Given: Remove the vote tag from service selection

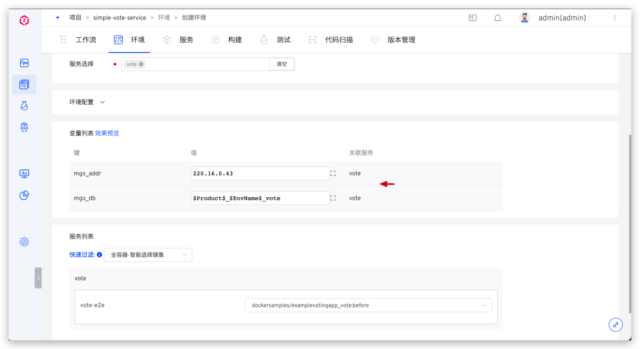Looking at the screenshot, I should (x=141, y=64).
